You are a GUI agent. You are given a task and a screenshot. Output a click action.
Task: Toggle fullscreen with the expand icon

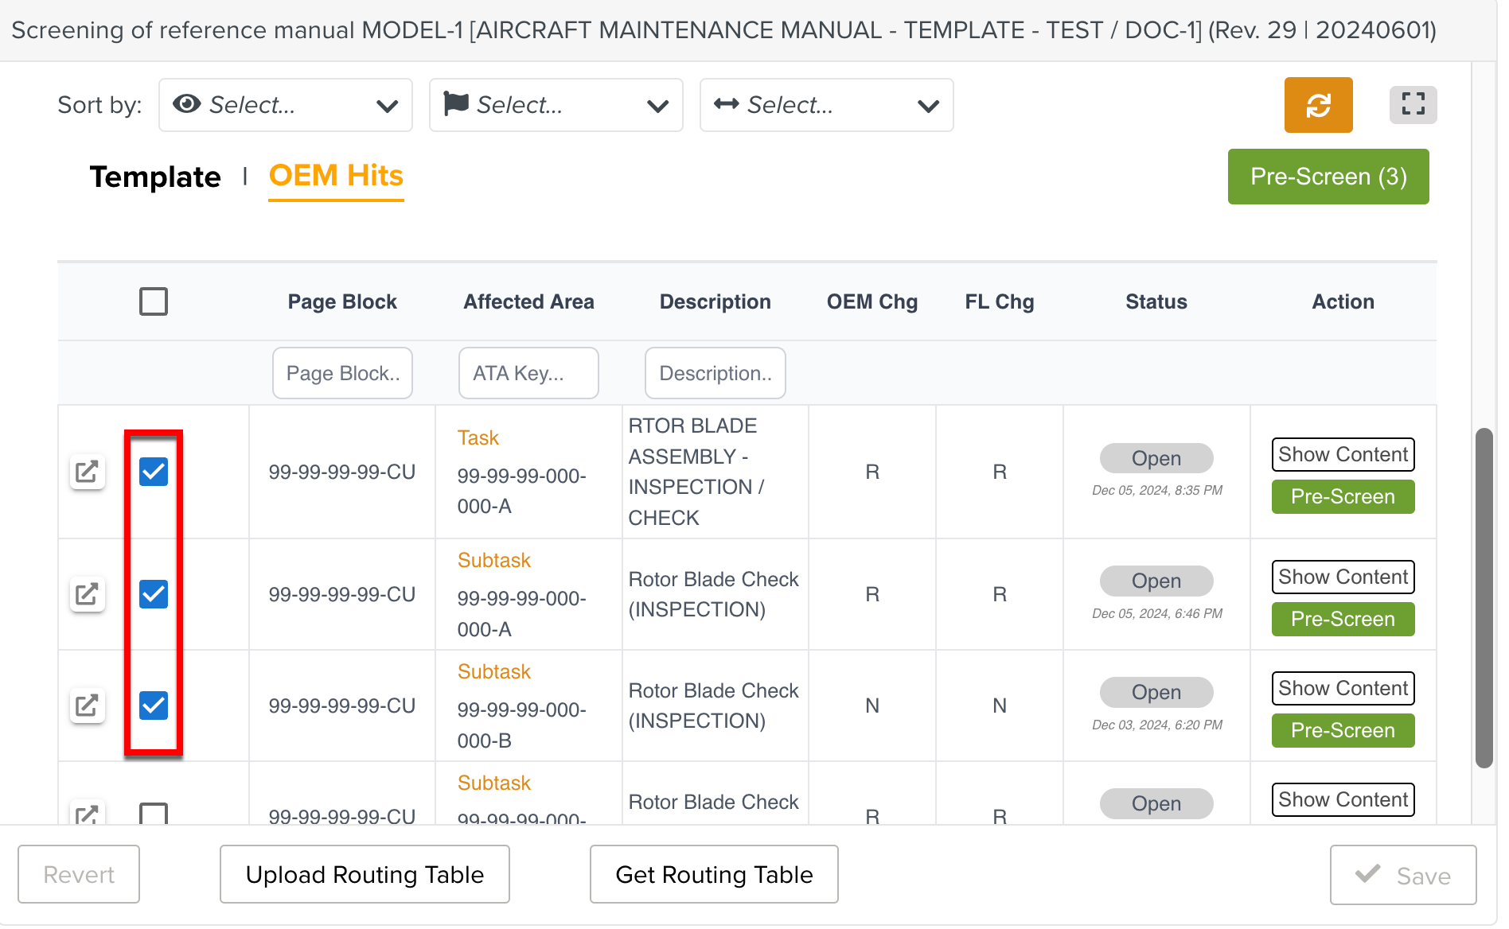tap(1412, 105)
